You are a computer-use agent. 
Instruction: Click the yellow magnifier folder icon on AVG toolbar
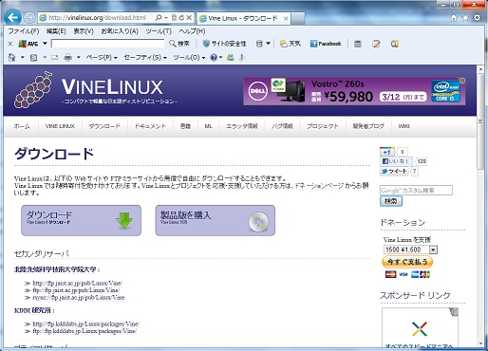(394, 44)
